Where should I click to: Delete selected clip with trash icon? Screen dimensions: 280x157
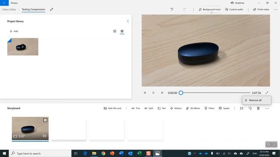click(x=258, y=108)
